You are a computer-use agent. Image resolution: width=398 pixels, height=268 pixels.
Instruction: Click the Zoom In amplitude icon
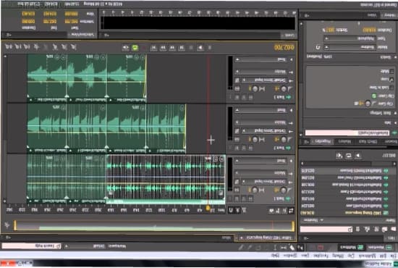[73, 47]
